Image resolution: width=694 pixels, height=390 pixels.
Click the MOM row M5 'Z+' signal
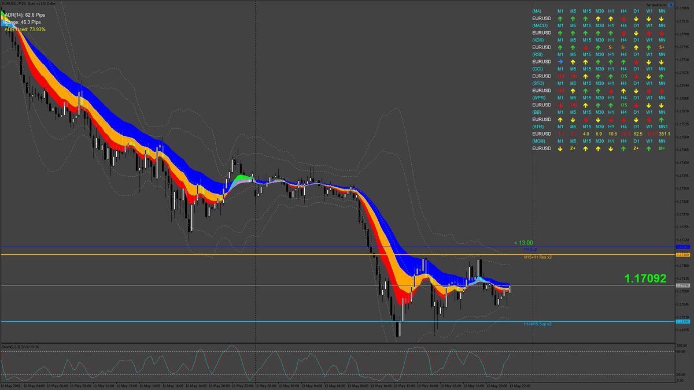coord(573,148)
